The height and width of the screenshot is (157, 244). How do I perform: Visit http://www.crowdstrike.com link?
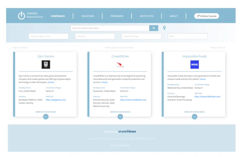[x=133, y=100]
